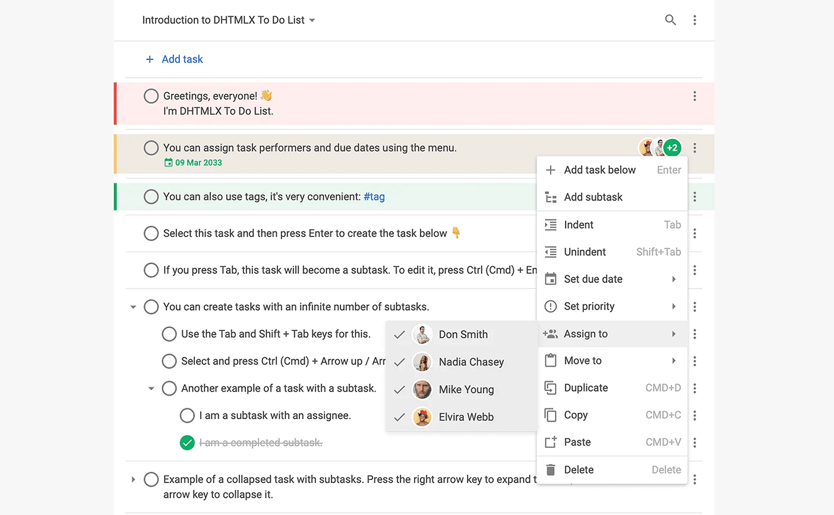Click the Duplicate icon in the menu
The image size is (834, 515).
pyautogui.click(x=551, y=388)
